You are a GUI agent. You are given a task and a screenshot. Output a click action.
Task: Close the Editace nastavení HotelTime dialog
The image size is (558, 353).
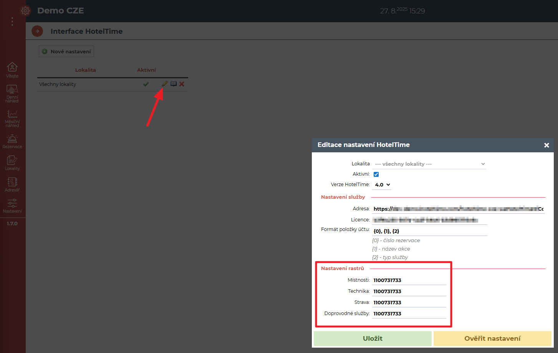click(x=546, y=145)
